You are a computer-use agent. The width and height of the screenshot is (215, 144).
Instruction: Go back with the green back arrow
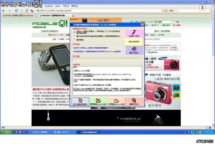coord(3,10)
